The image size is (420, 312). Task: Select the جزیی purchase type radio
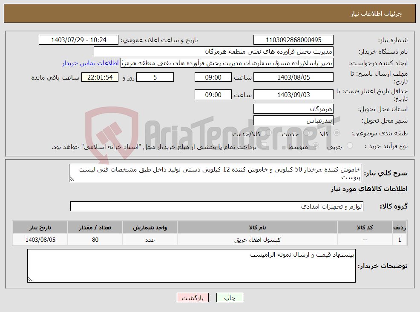350,146
